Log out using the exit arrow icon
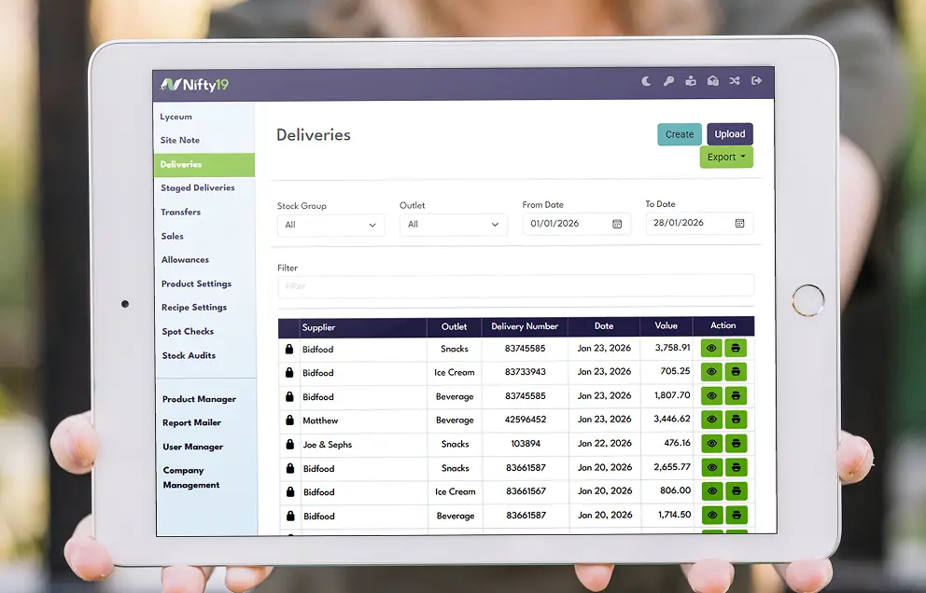Viewport: 926px width, 593px height. click(757, 82)
